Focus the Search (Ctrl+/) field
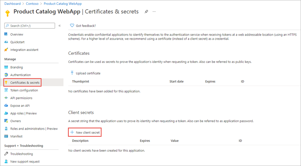 (30, 25)
